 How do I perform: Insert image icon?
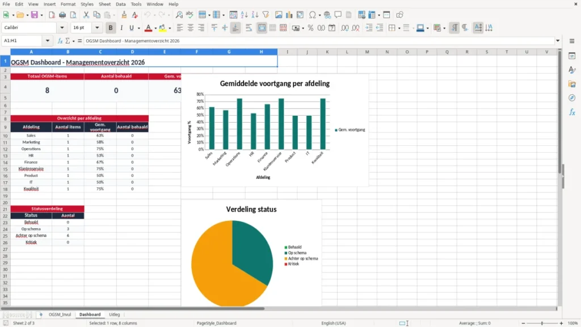coord(279,15)
